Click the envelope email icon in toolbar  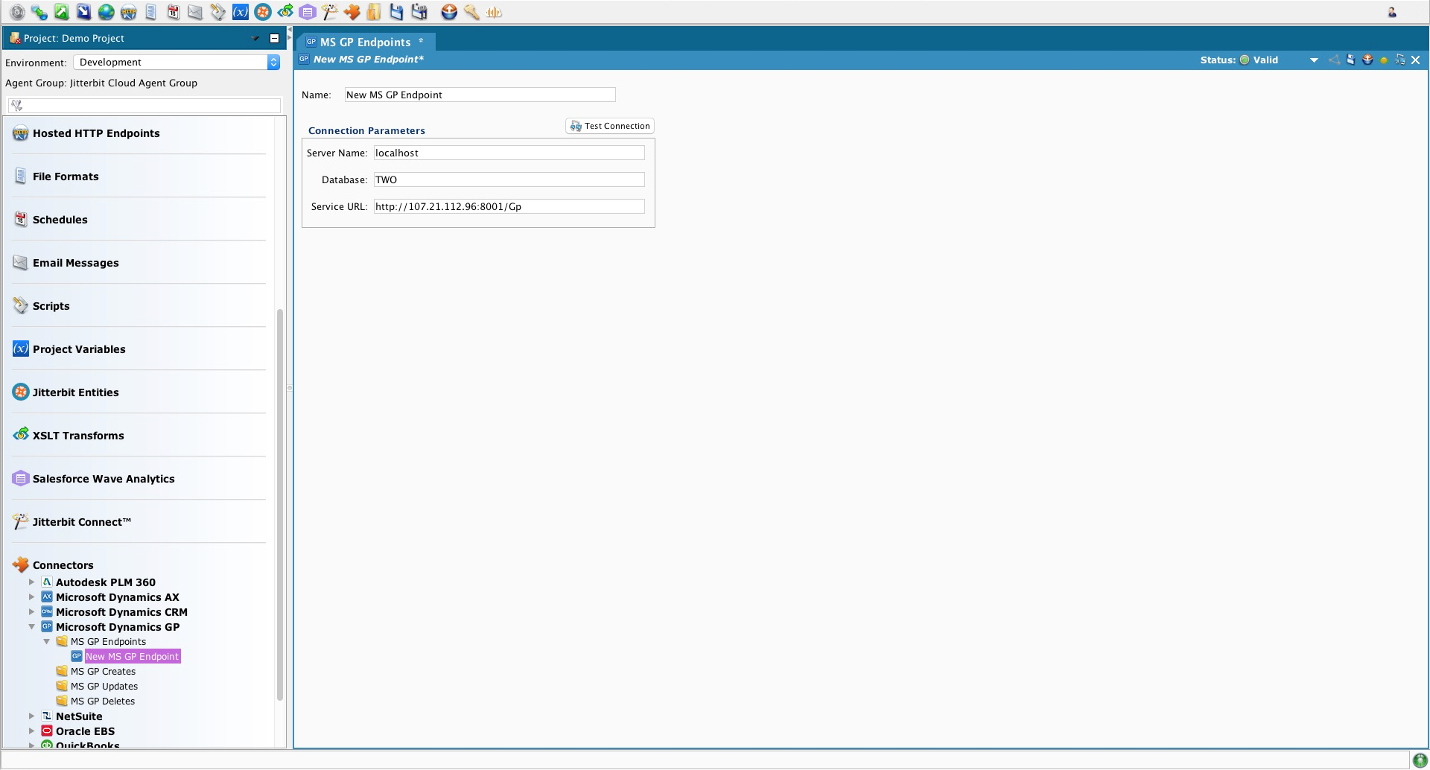(x=195, y=12)
